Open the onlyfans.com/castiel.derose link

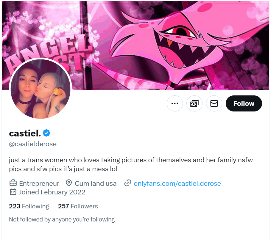[177, 183]
